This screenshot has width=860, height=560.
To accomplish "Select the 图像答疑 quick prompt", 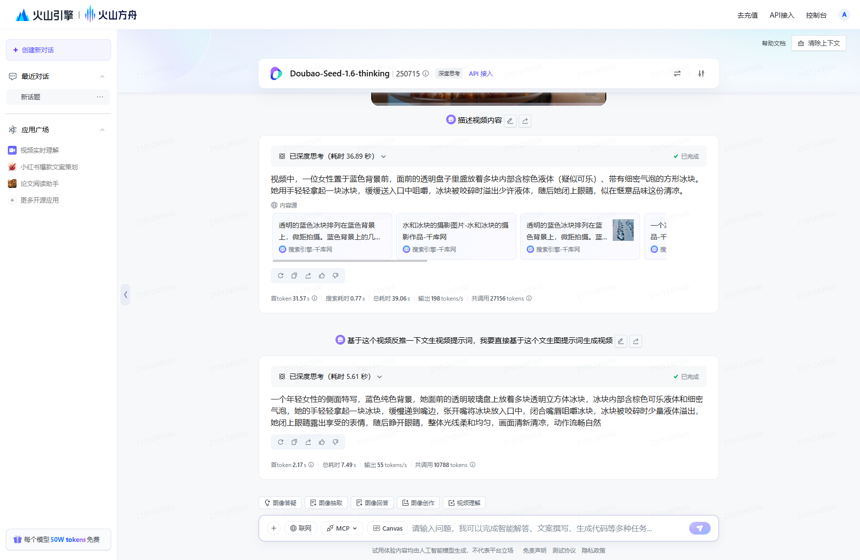I will click(280, 503).
